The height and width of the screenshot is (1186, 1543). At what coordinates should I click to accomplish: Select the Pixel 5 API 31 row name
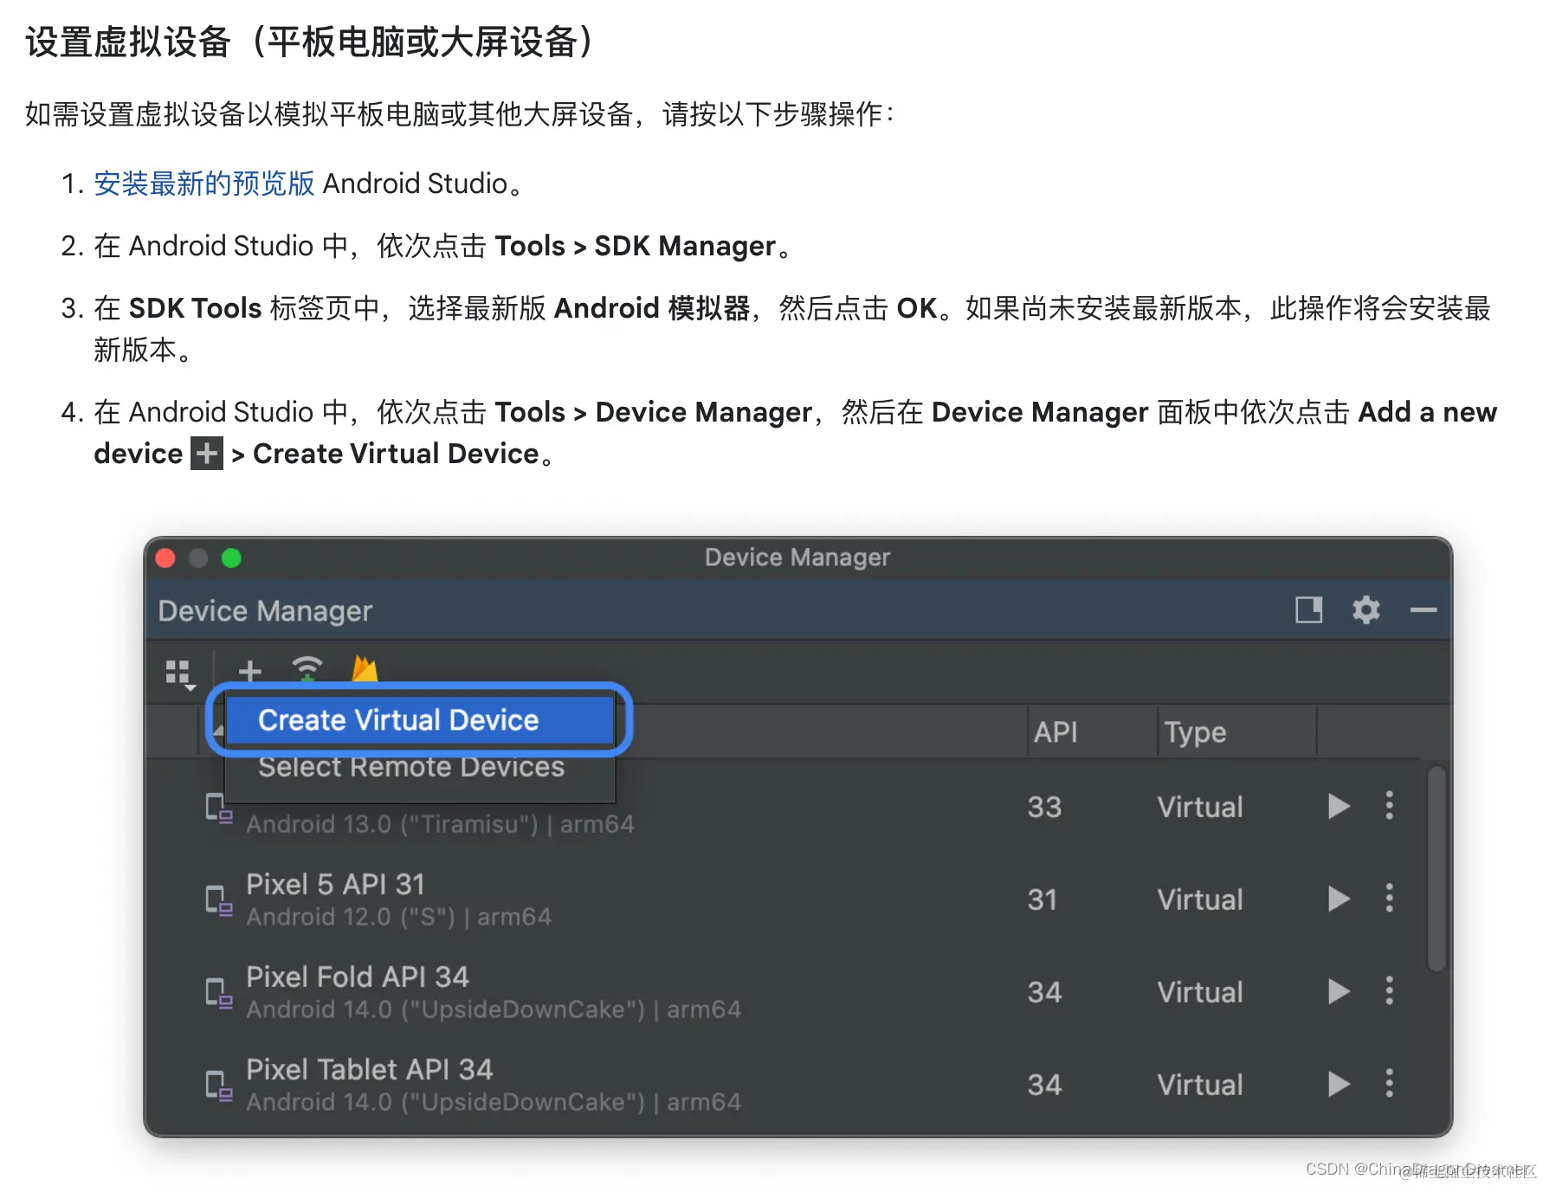(x=335, y=884)
